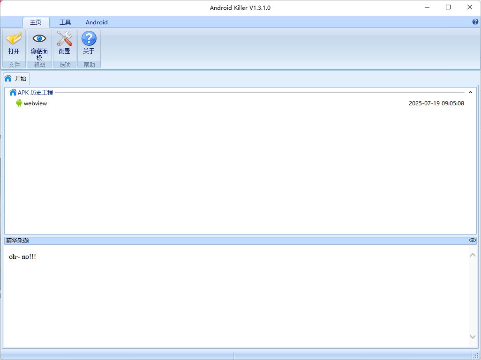Click the timestamp 2025-07-19 09:05:08
The image size is (481, 360).
point(436,103)
